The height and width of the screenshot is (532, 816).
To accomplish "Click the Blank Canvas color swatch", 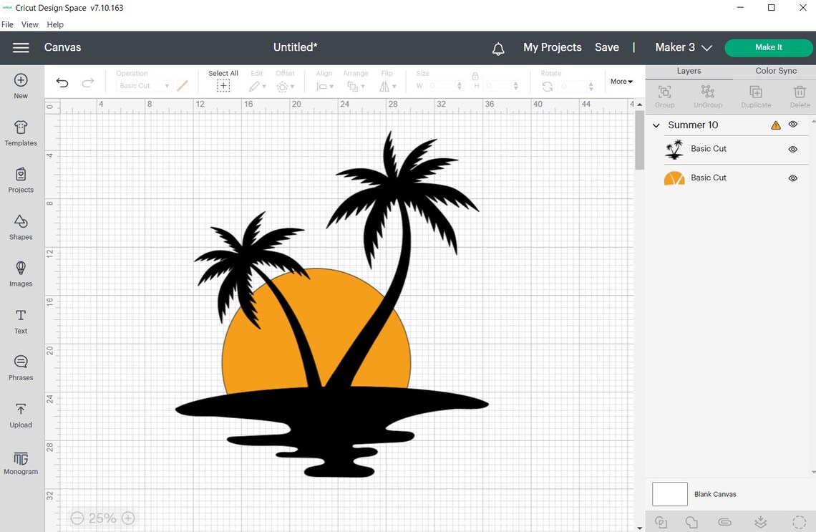I will pyautogui.click(x=669, y=493).
